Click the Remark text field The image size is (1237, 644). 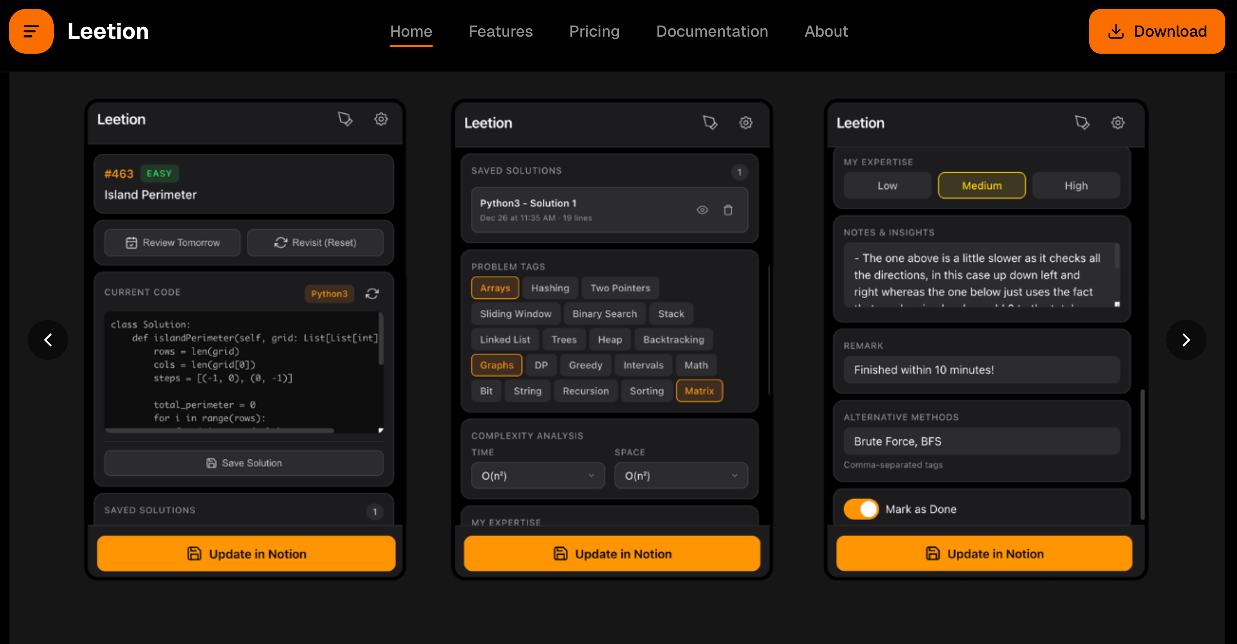coord(981,370)
